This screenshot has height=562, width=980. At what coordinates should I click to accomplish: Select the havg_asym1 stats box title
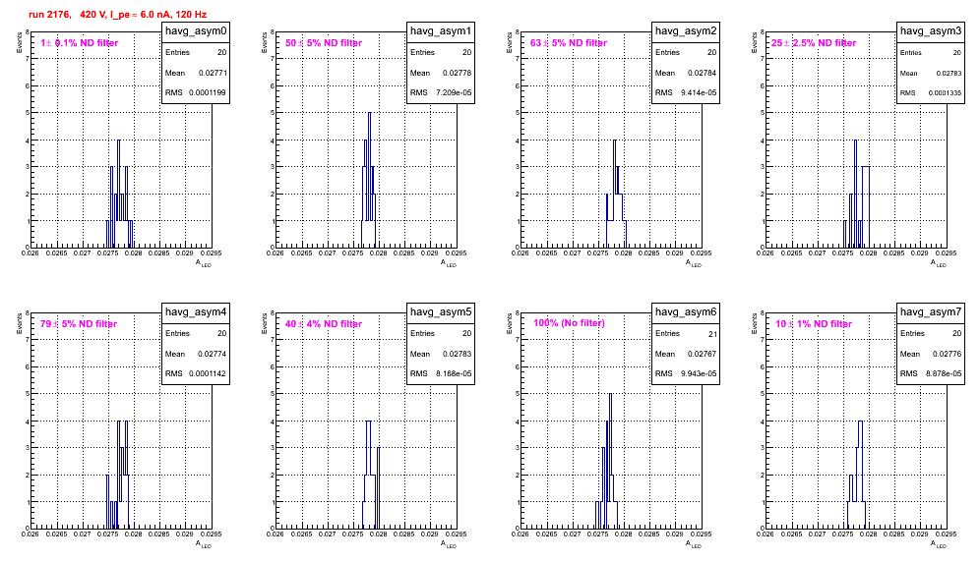(x=441, y=30)
